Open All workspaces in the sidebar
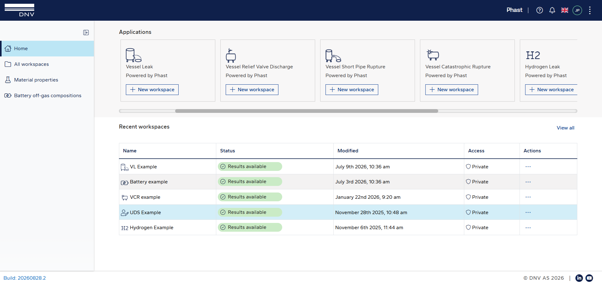Image resolution: width=602 pixels, height=285 pixels. [47, 64]
